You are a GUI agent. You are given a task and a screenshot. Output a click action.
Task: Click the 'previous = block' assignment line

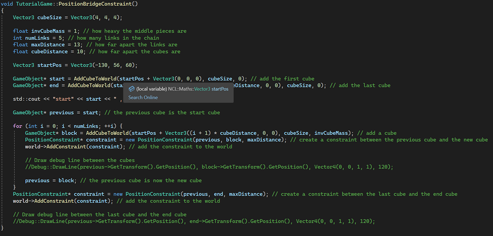coord(49,180)
